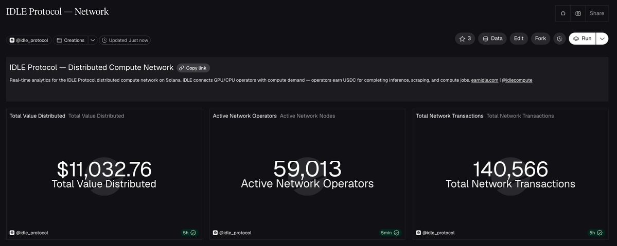Fork this dashboard

[541, 39]
